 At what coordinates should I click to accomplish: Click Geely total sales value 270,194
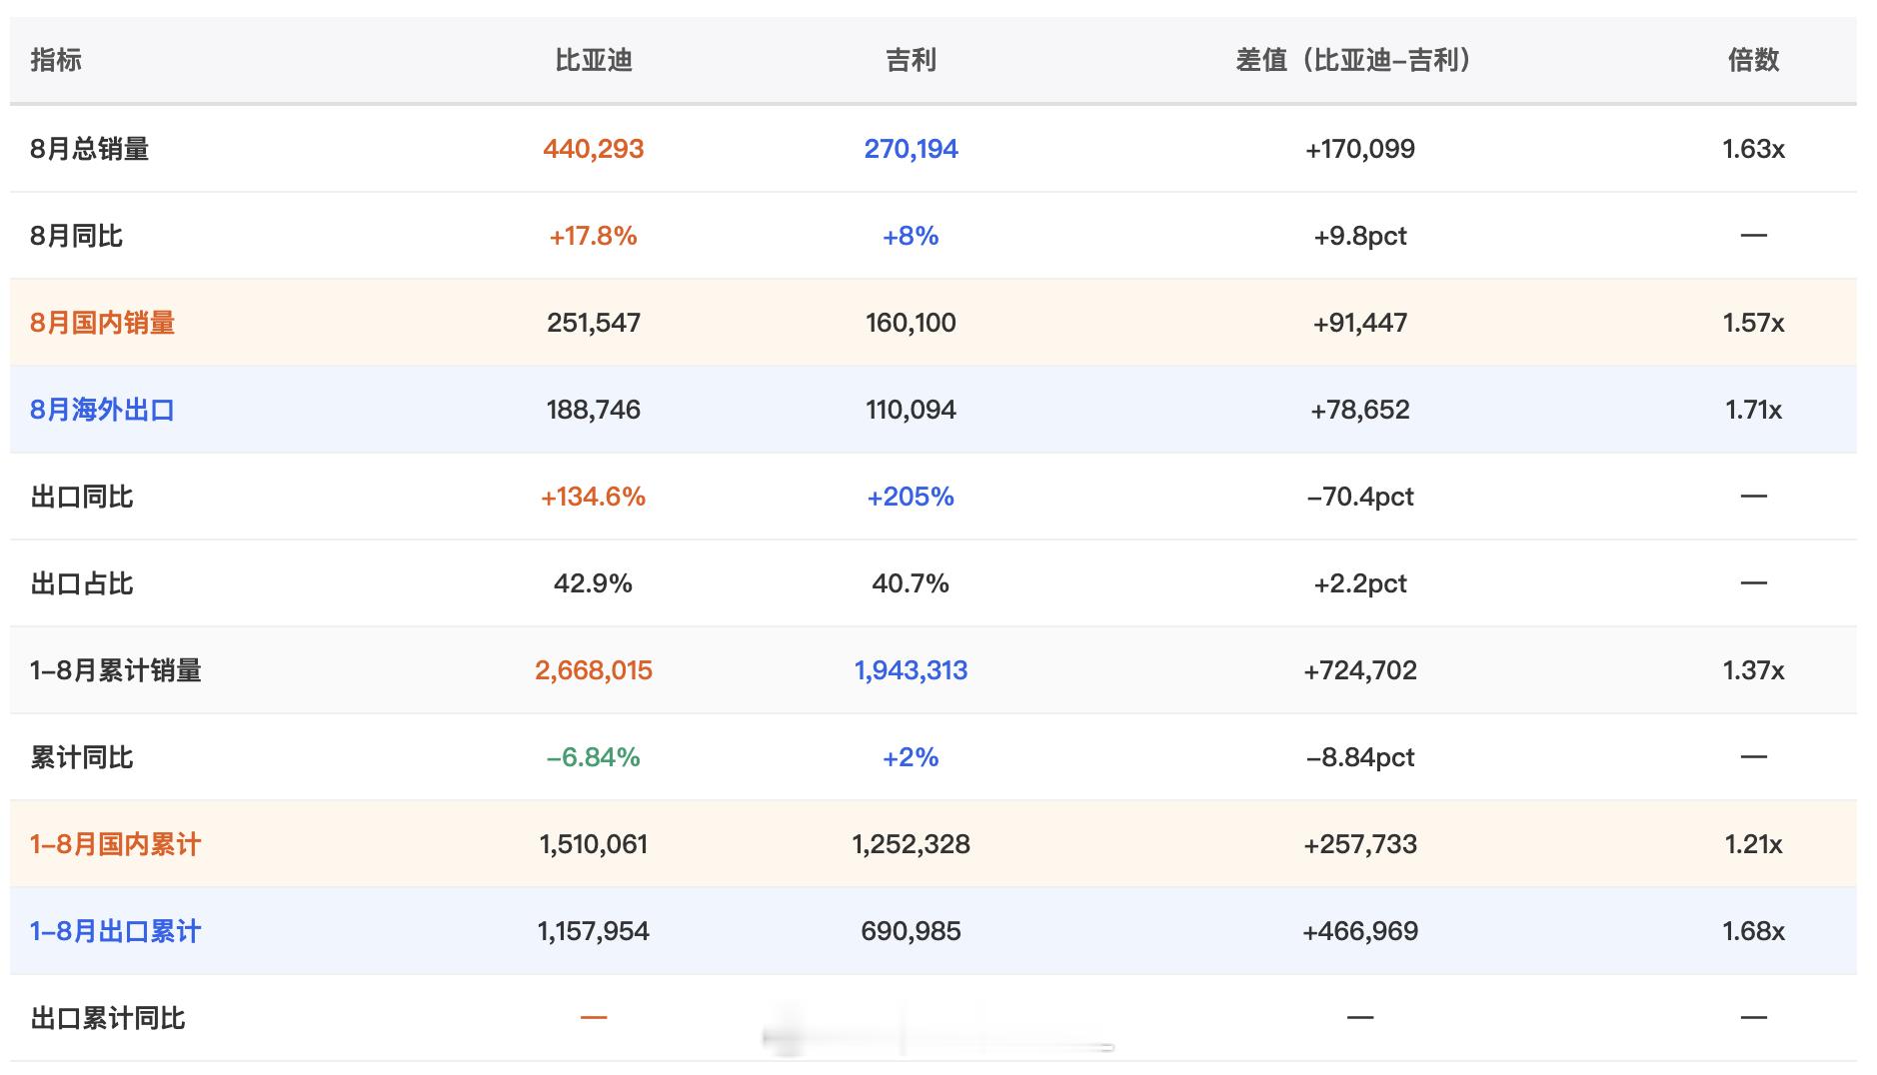pyautogui.click(x=911, y=149)
